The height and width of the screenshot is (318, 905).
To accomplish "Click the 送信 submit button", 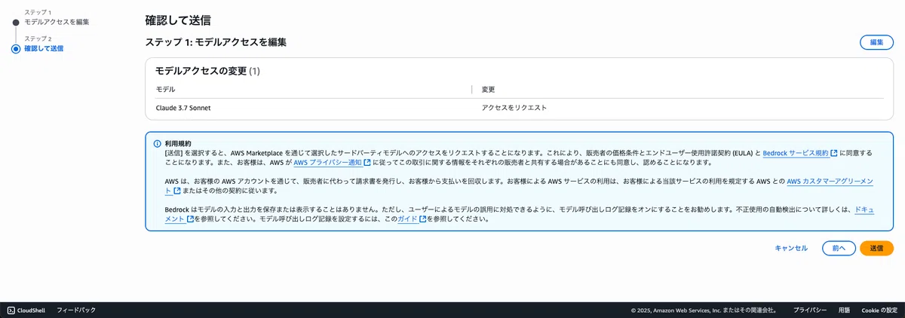I will coord(876,248).
